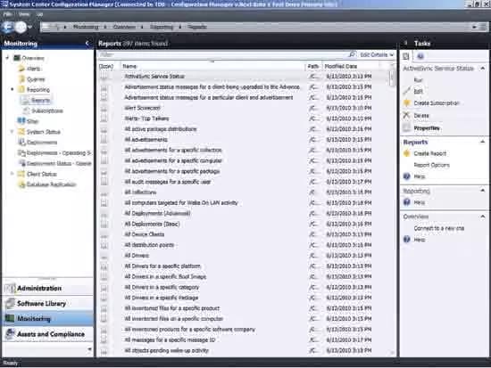Select All active package distributions report
Image resolution: width=491 pixels, height=368 pixels.
161,129
